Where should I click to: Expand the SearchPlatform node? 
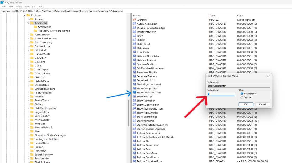28,155
